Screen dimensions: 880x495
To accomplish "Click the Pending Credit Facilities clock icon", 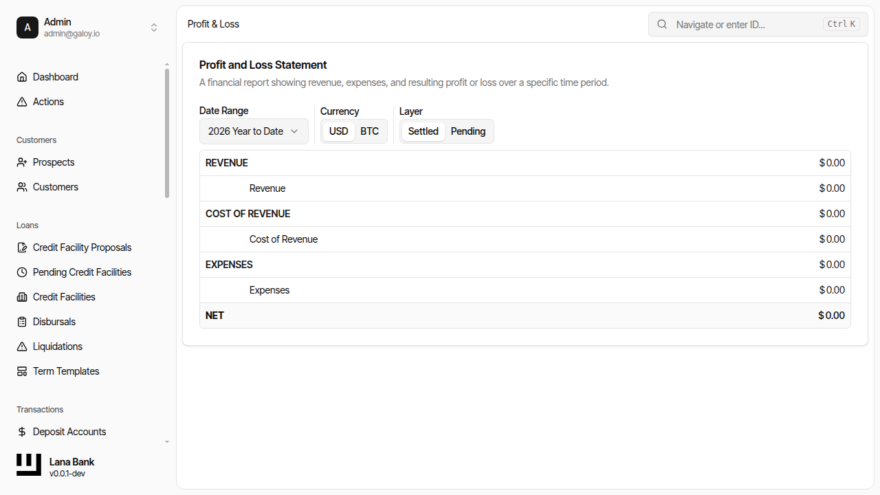I will point(22,272).
